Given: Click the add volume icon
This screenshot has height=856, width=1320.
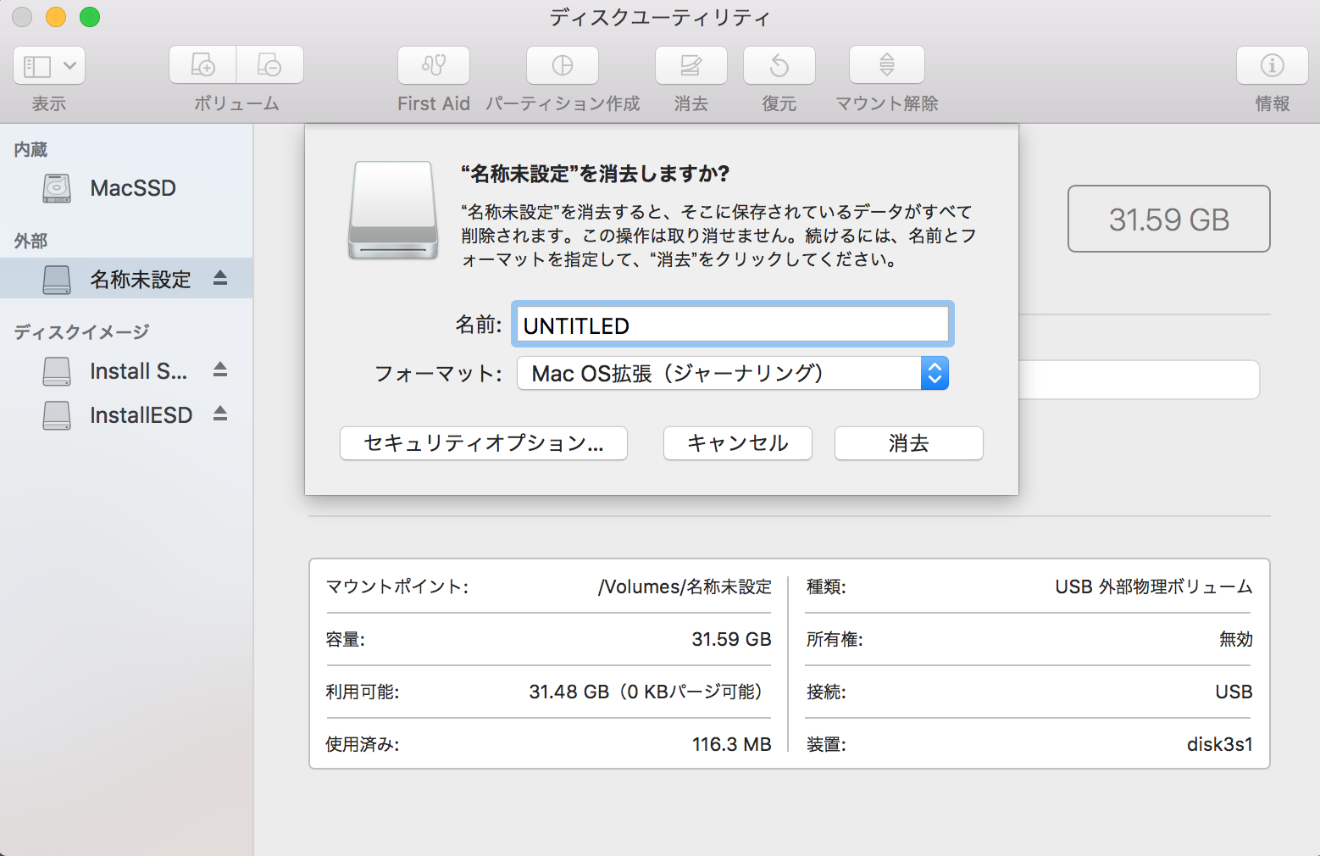Looking at the screenshot, I should (202, 65).
